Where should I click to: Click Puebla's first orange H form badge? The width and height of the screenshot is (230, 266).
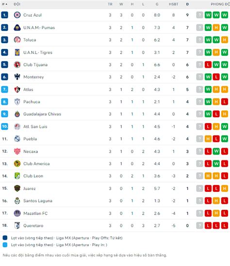coord(208,139)
